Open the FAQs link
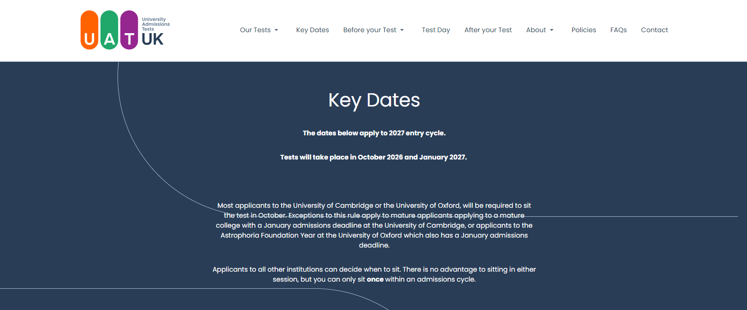The width and height of the screenshot is (747, 310). click(619, 30)
